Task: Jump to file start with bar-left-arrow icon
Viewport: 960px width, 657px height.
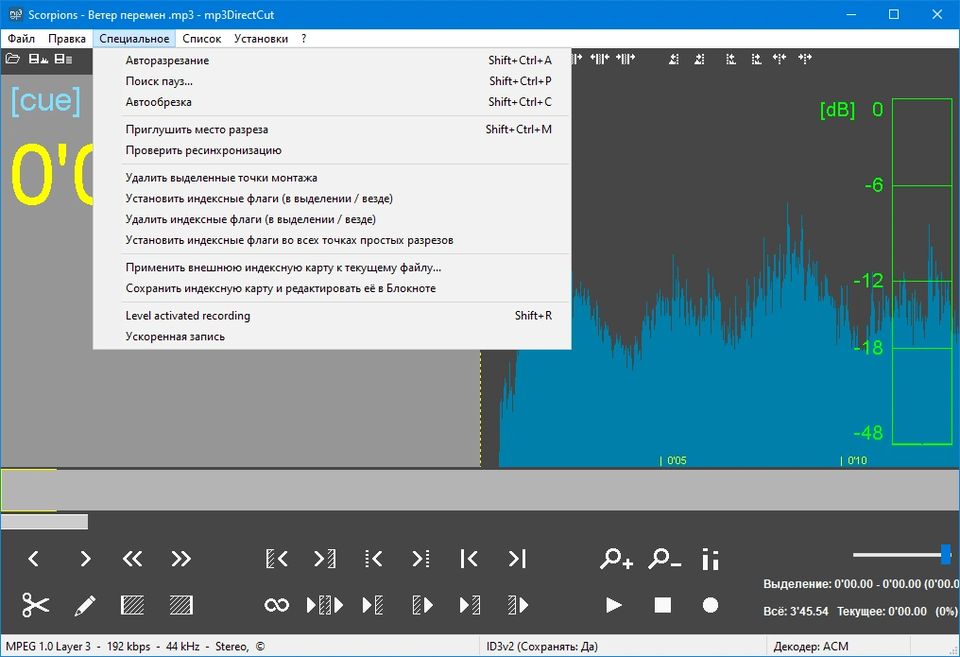Action: point(469,559)
